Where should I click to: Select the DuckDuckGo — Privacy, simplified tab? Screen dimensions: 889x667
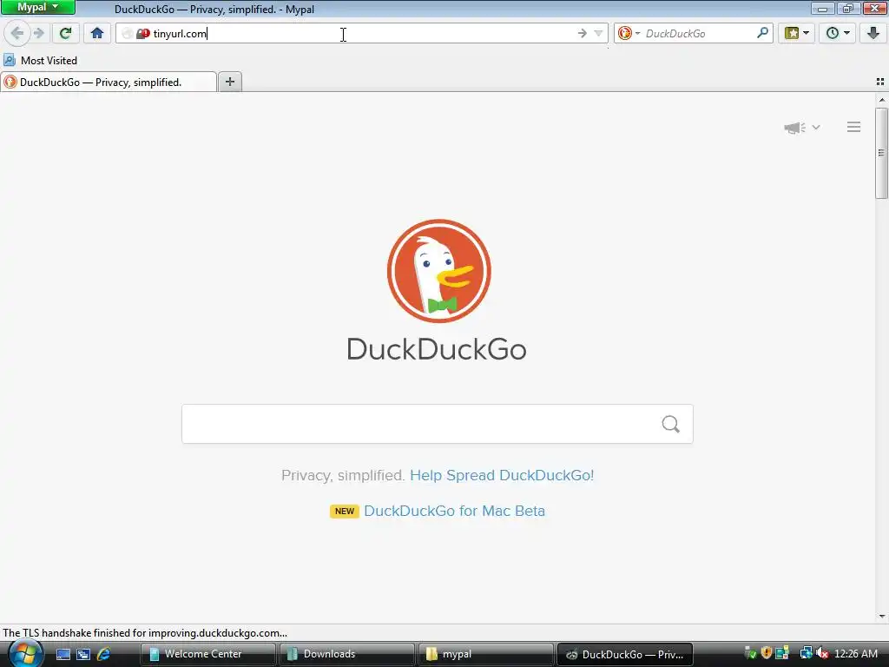109,83
